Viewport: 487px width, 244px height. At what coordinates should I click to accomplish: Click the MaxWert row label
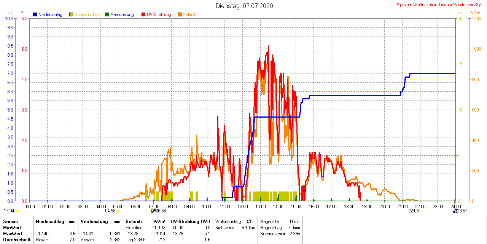13,233
